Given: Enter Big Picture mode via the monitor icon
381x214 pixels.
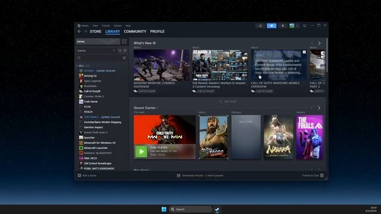Looking at the screenshot, I should 304,26.
